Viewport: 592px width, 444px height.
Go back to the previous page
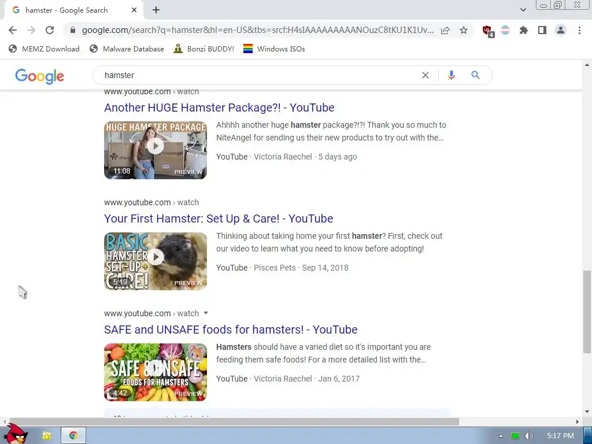pos(13,30)
